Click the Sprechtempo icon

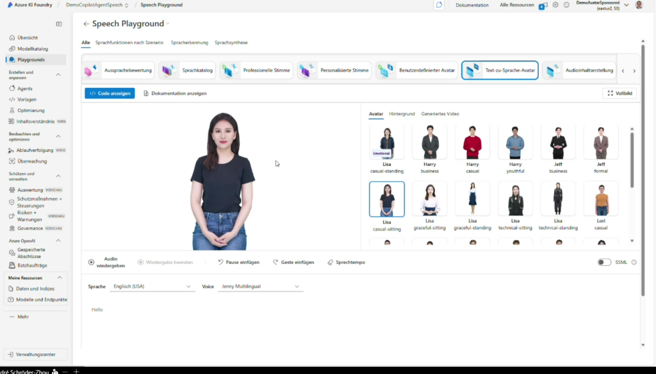pyautogui.click(x=331, y=263)
